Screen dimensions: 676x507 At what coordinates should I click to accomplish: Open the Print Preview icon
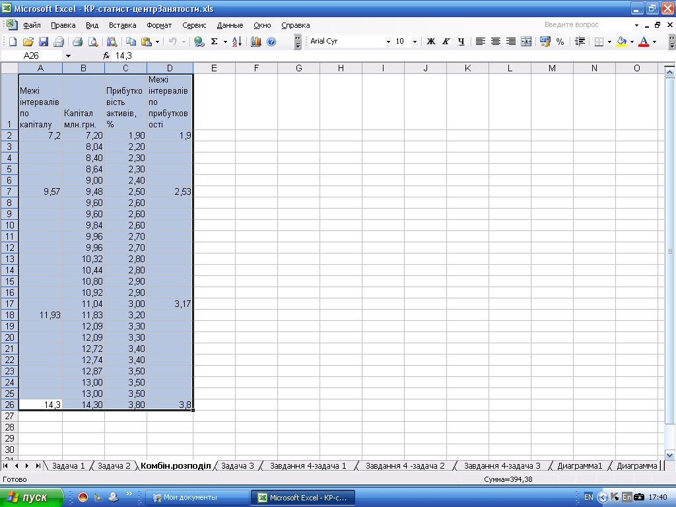92,42
